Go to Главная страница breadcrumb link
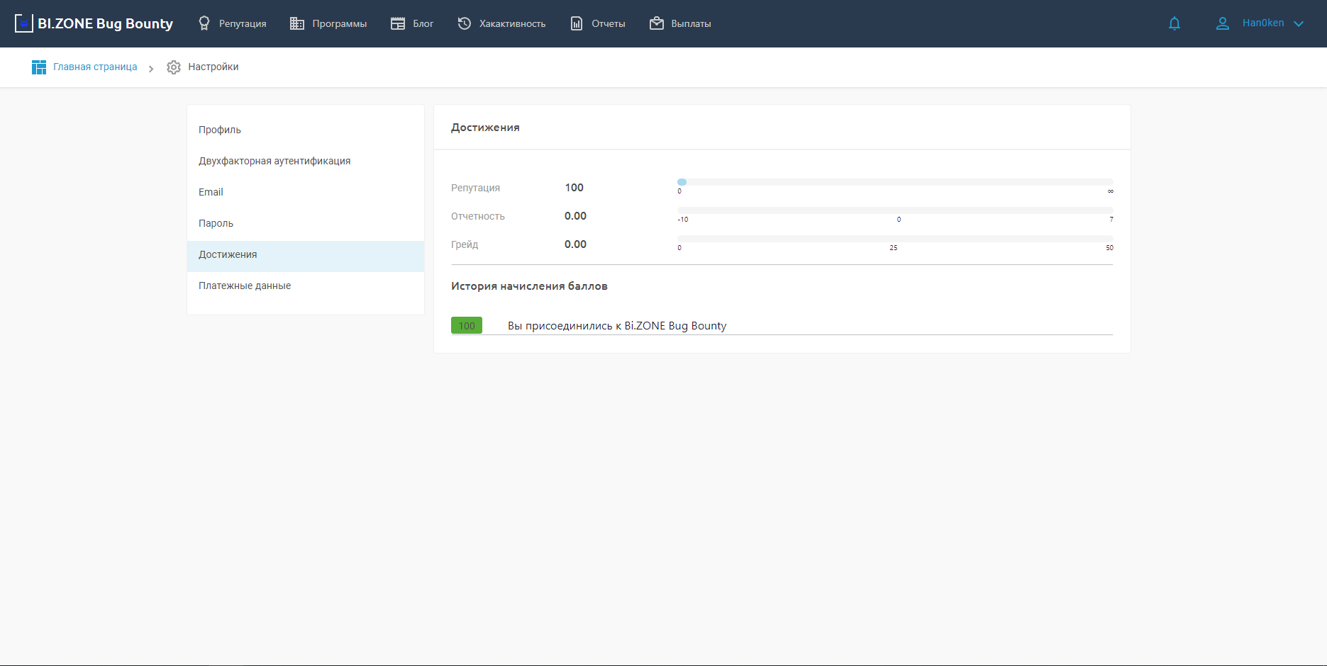 click(95, 67)
